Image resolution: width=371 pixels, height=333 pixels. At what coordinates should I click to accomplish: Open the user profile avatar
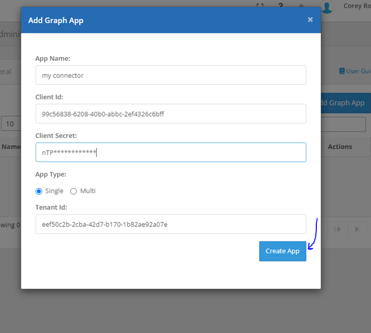(327, 7)
